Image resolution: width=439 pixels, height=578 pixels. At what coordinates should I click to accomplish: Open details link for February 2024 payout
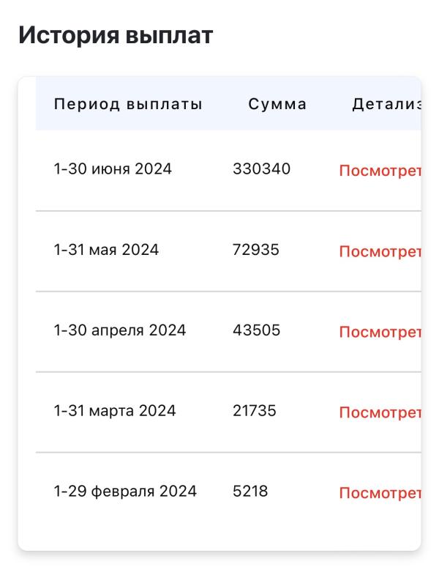tap(380, 493)
